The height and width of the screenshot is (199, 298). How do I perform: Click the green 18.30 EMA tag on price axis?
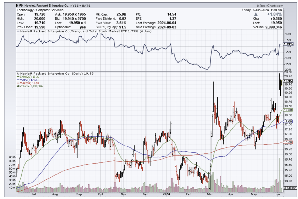click(288, 110)
